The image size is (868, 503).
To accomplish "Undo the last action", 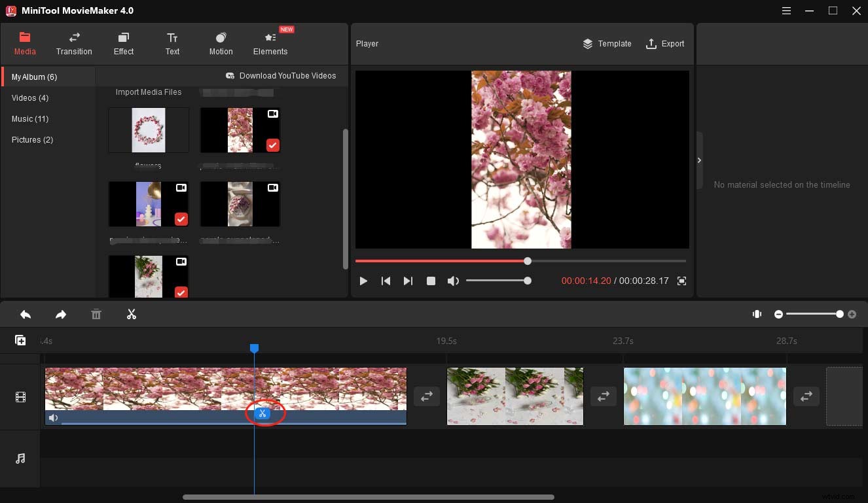I will 26,314.
